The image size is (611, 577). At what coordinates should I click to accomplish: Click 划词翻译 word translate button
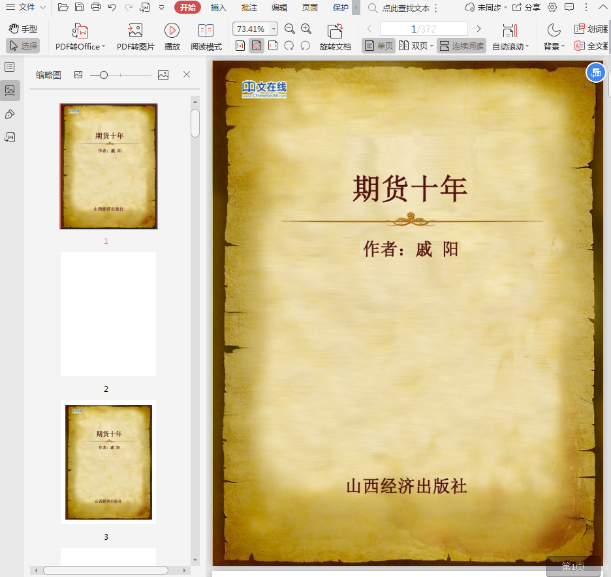[x=591, y=29]
